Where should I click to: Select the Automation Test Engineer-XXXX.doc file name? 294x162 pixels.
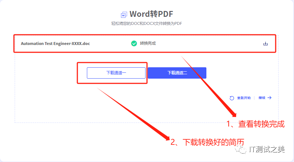click(55, 44)
